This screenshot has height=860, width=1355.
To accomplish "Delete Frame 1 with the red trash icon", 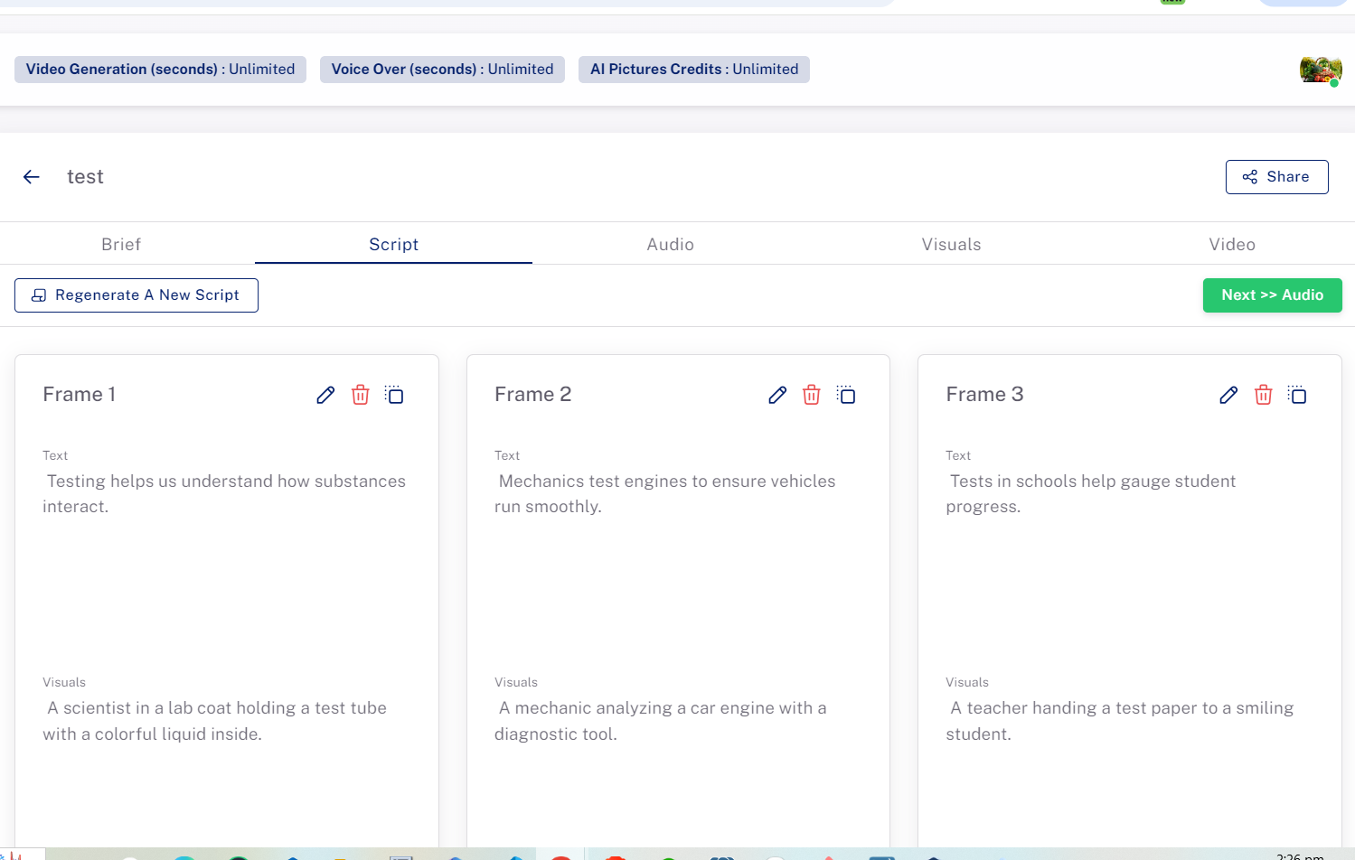I will pos(360,395).
